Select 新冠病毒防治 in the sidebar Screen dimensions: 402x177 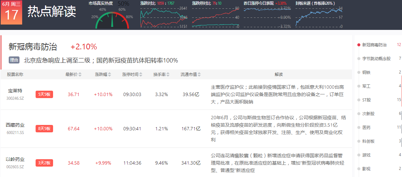tap(374, 45)
